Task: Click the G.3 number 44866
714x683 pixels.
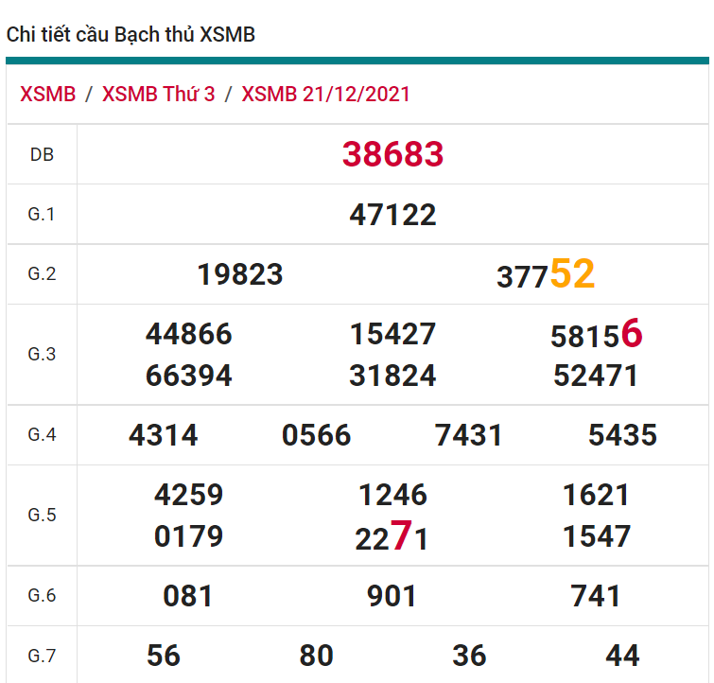Action: 189,334
